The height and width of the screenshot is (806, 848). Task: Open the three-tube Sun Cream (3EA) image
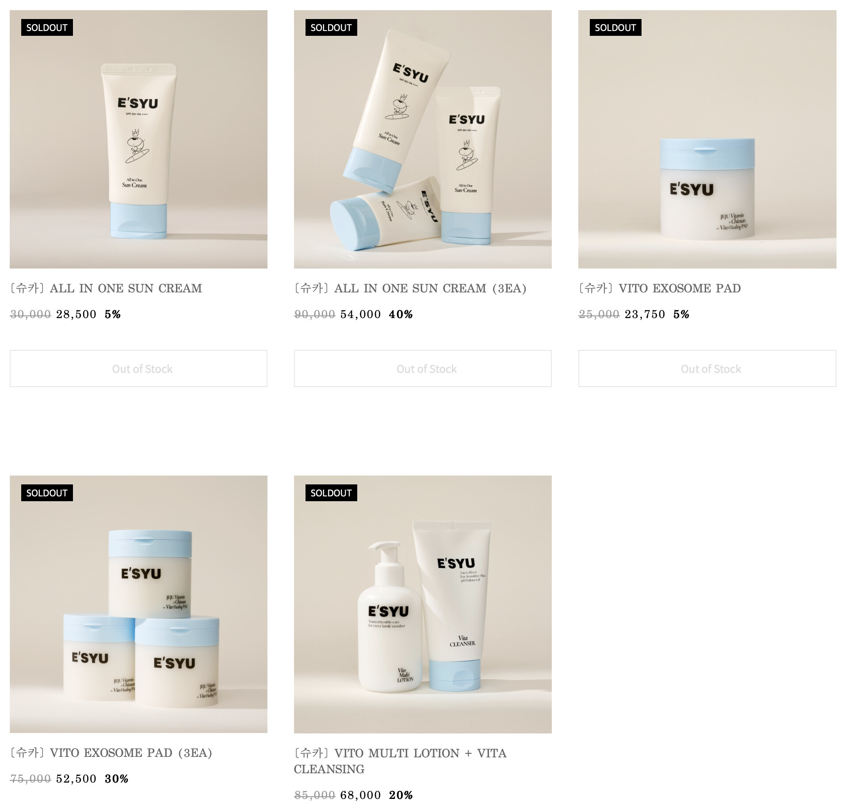(x=423, y=139)
